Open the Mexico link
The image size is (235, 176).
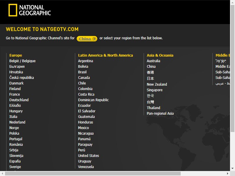coord(83,128)
